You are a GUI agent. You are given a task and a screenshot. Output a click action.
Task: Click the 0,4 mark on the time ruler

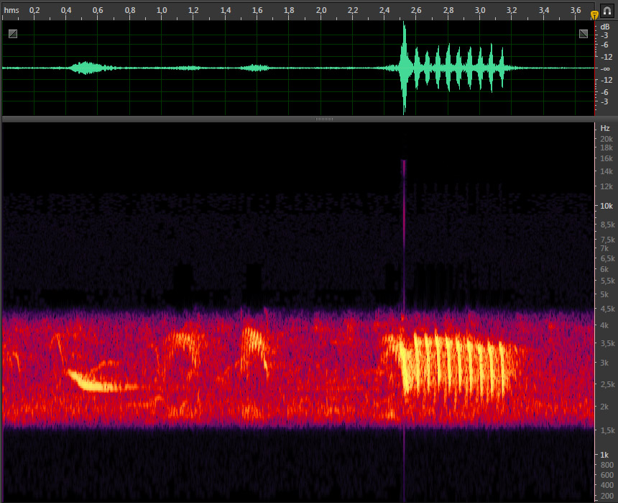66,10
